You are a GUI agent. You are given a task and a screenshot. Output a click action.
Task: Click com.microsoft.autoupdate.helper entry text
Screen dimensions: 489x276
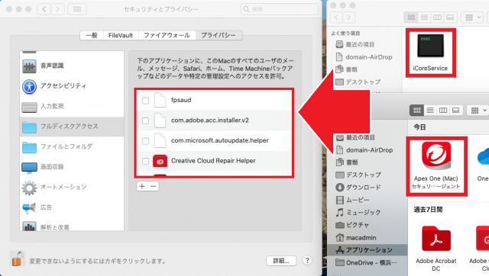click(219, 140)
